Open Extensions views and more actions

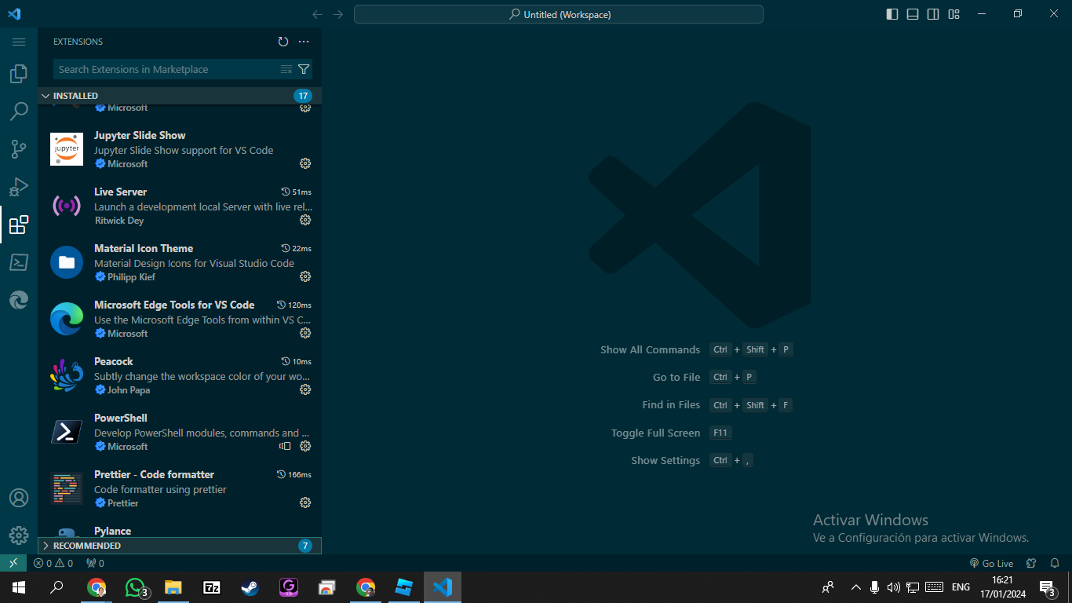(x=304, y=42)
